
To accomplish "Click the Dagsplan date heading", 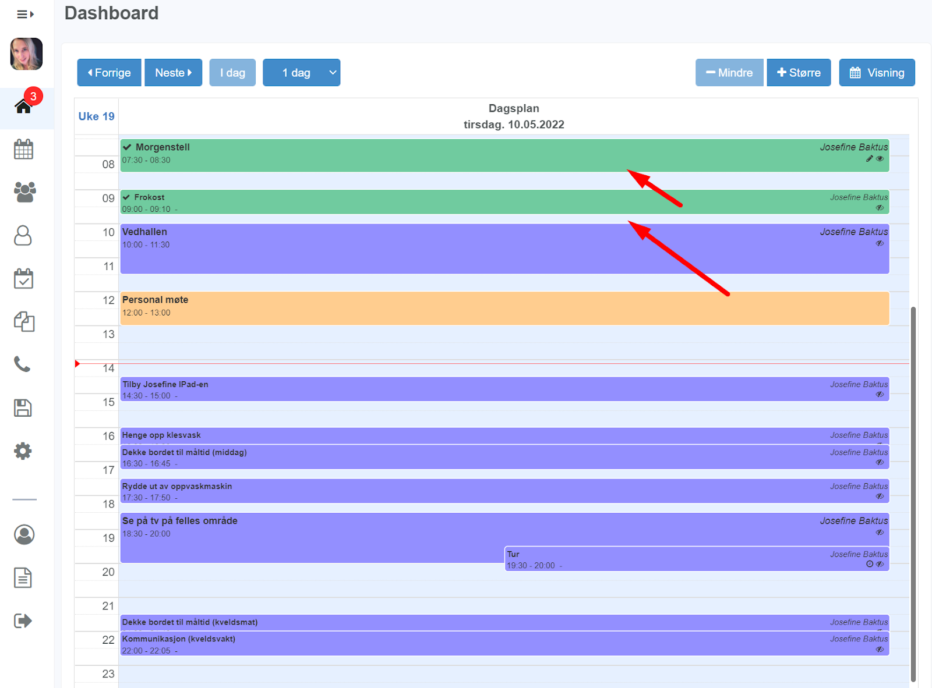I will click(x=514, y=116).
